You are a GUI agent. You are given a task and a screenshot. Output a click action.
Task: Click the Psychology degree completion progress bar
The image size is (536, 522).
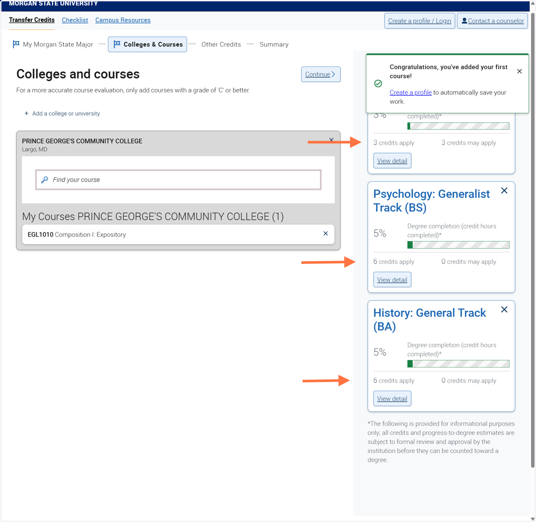(x=458, y=245)
